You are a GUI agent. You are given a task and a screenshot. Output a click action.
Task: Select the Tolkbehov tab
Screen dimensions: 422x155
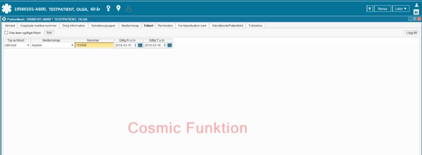pos(256,25)
